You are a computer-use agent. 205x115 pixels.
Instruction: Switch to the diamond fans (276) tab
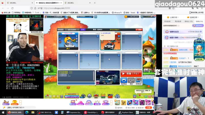tap(199, 21)
